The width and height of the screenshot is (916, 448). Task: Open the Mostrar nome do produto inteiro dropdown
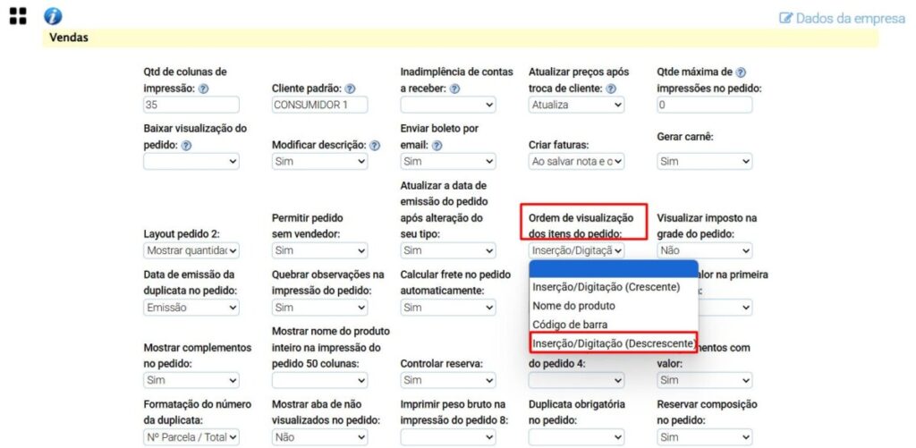click(x=319, y=380)
